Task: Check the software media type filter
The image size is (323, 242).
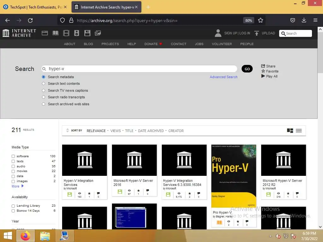Action: click(13, 156)
